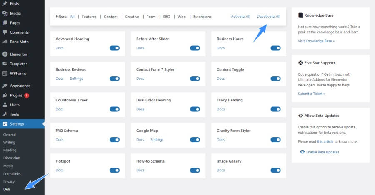
Task: Disable the Google Map widget
Action: click(x=195, y=140)
